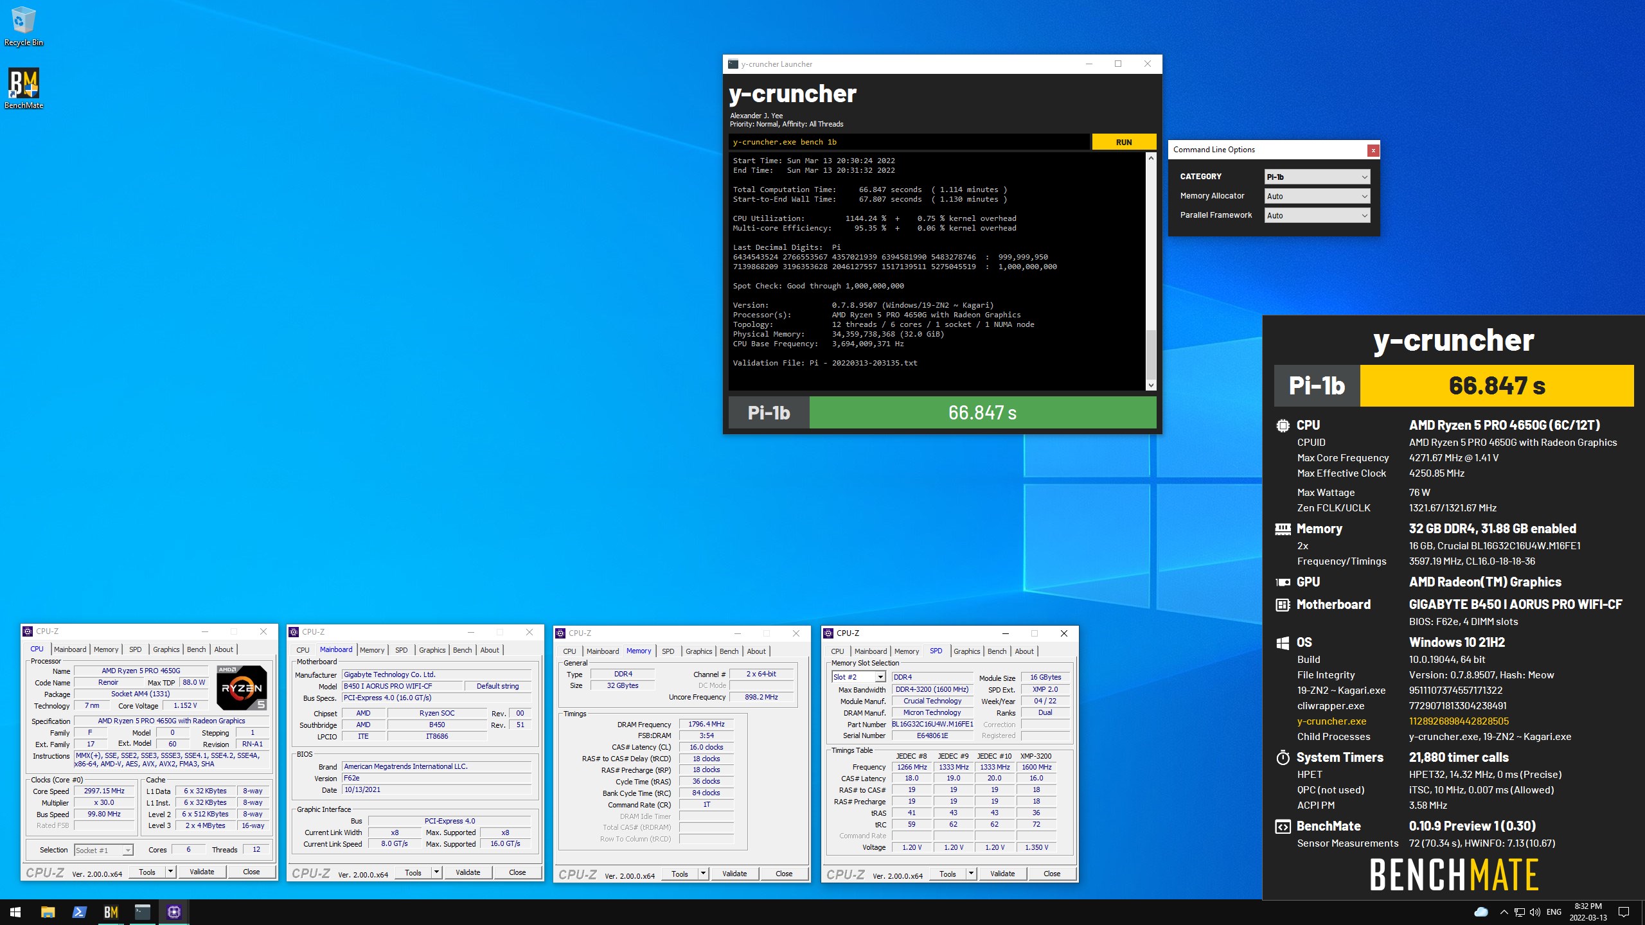Viewport: 1645px width, 925px height.
Task: Open the network tray icon
Action: point(1520,912)
